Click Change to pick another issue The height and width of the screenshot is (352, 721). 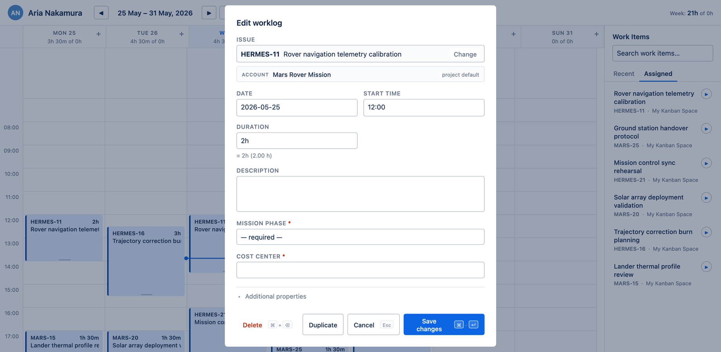pos(465,54)
